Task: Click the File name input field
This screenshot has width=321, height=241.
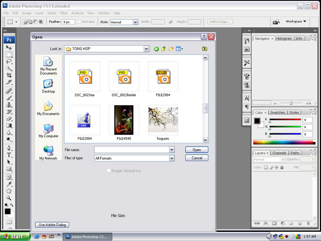Action: click(x=132, y=149)
